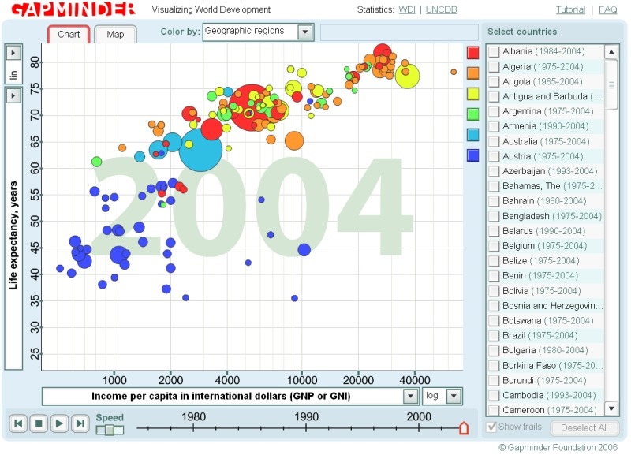The width and height of the screenshot is (631, 455).
Task: Select Azerbaijan (1993-2004) in country list
Action: (x=546, y=171)
